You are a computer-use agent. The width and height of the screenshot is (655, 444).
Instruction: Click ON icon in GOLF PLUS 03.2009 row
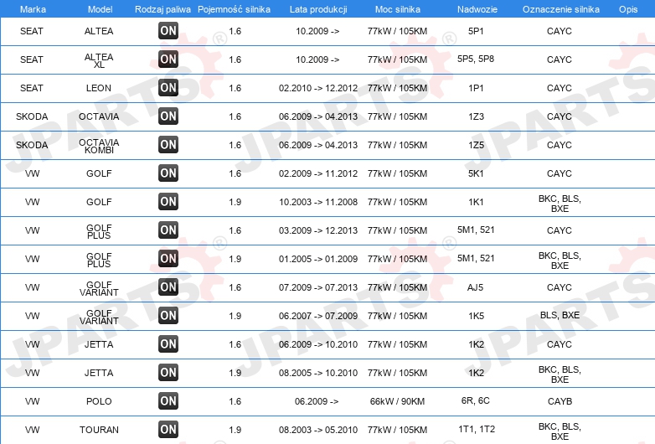[168, 230]
